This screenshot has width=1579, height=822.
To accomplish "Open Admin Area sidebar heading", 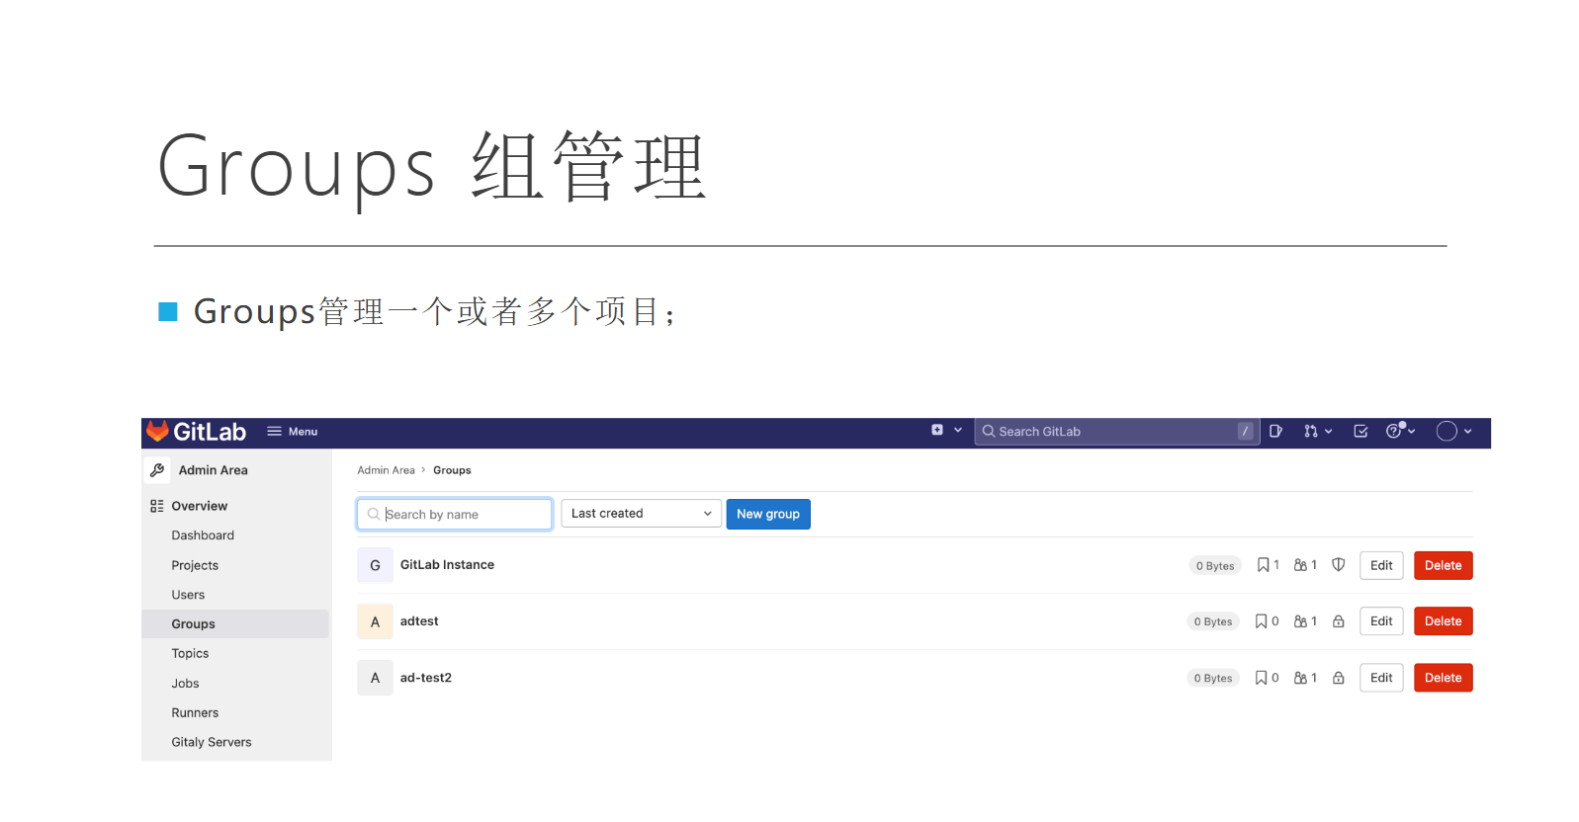I will [x=214, y=470].
